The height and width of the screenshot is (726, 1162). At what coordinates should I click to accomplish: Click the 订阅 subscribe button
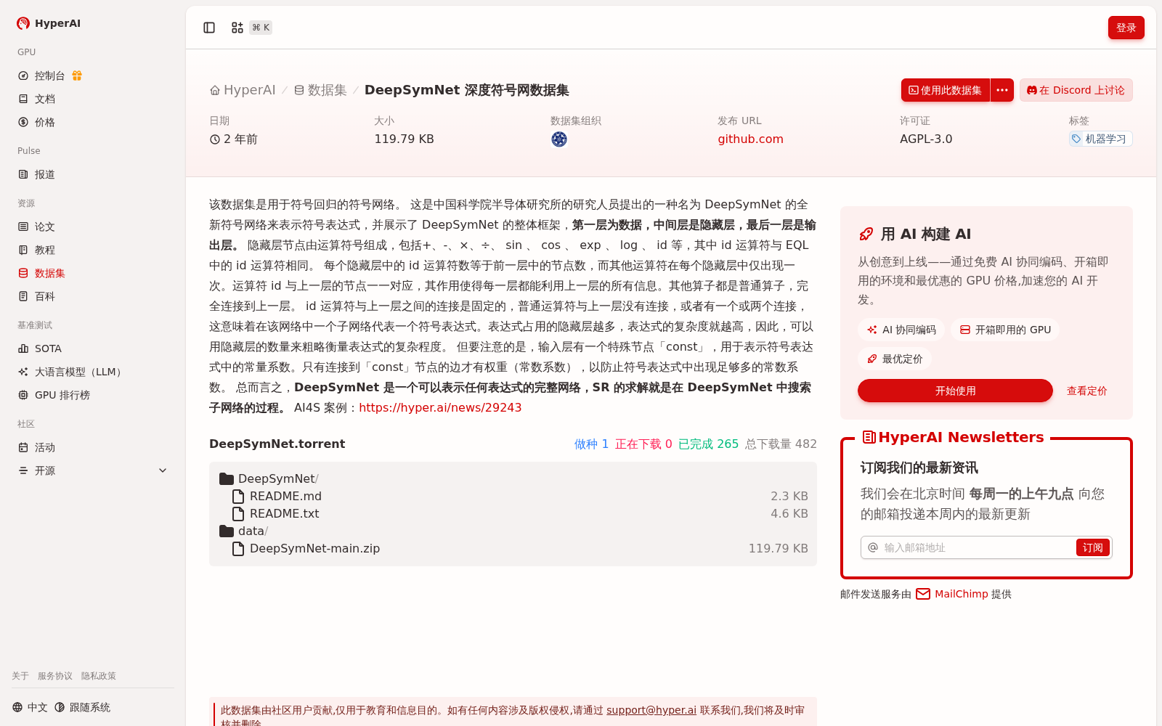1092,547
